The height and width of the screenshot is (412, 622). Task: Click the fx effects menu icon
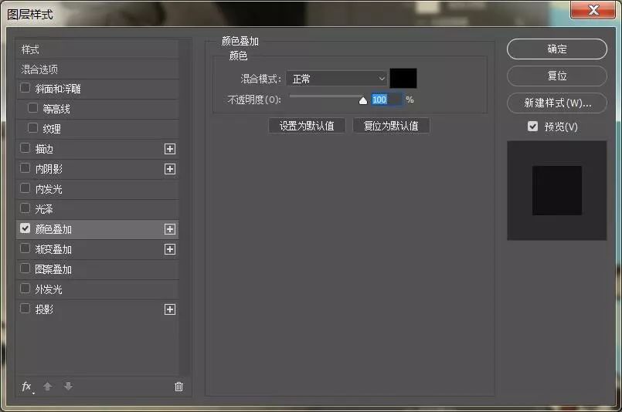point(27,387)
